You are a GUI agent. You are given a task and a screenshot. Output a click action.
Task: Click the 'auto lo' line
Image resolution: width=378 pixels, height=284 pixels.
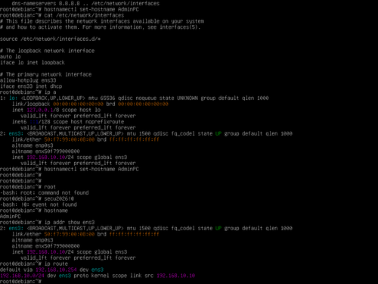(x=11, y=57)
